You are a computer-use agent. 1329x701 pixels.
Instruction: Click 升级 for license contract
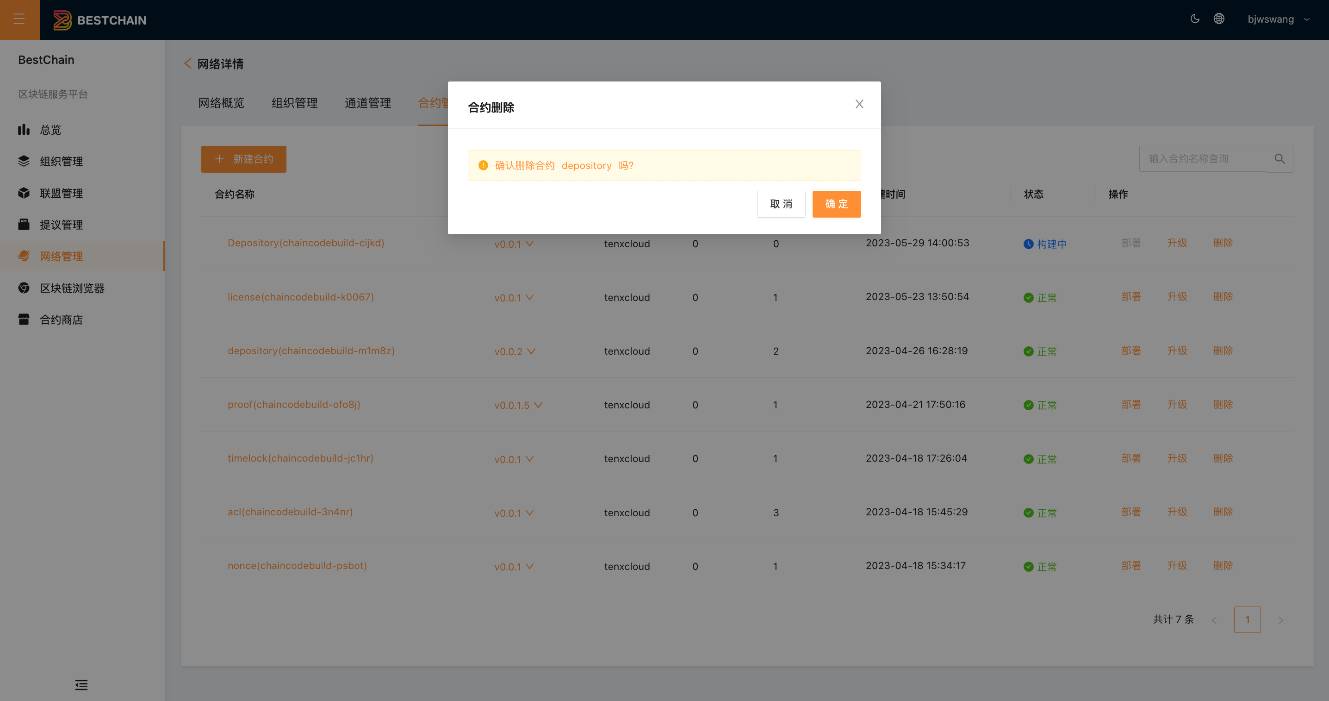pos(1177,297)
